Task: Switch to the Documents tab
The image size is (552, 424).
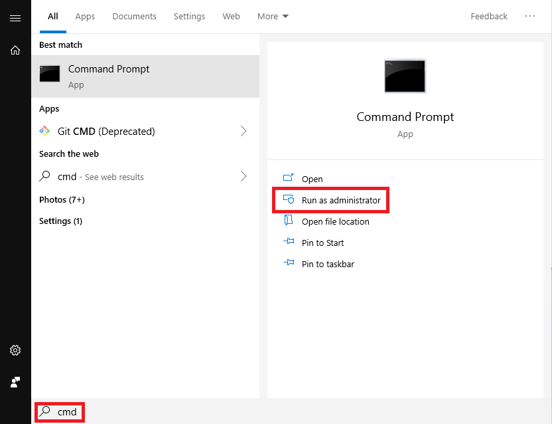Action: point(134,17)
